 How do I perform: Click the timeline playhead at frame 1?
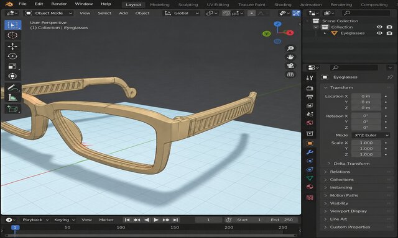tap(15, 227)
